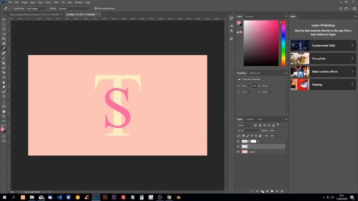Add new adjustment layer icon
This screenshot has height=201, width=358.
(267, 191)
